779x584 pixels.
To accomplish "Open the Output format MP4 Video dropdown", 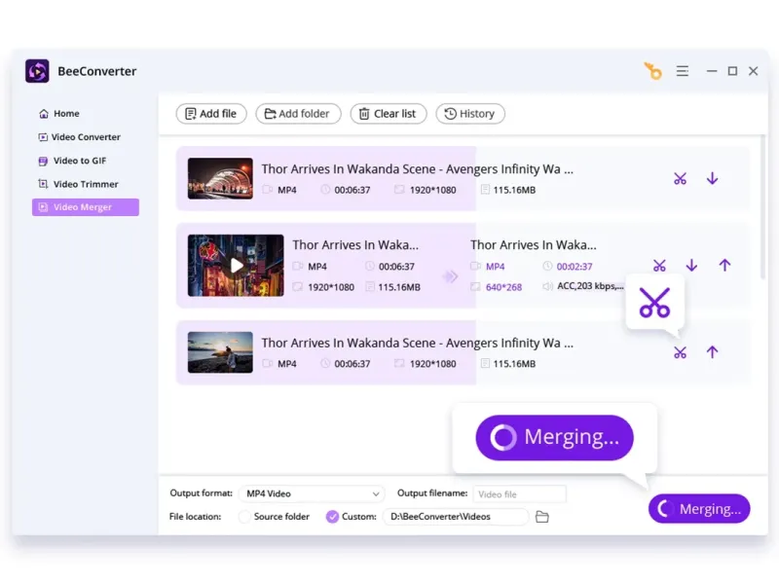I will coord(312,493).
